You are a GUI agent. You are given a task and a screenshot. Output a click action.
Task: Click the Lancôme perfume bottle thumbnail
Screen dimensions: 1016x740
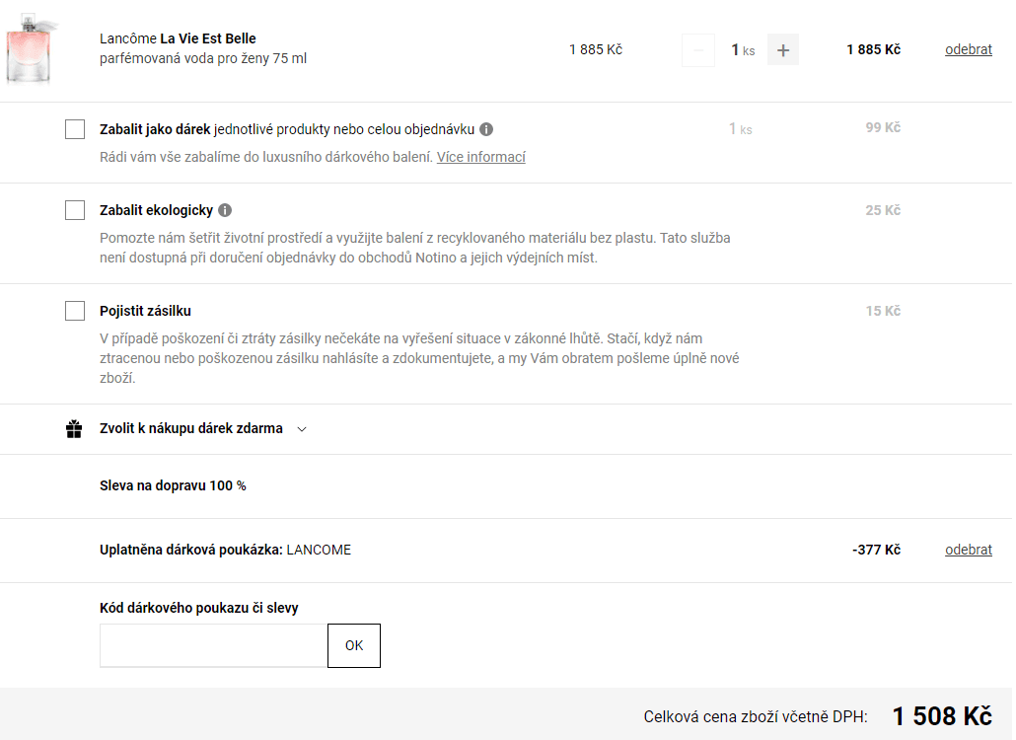point(31,50)
